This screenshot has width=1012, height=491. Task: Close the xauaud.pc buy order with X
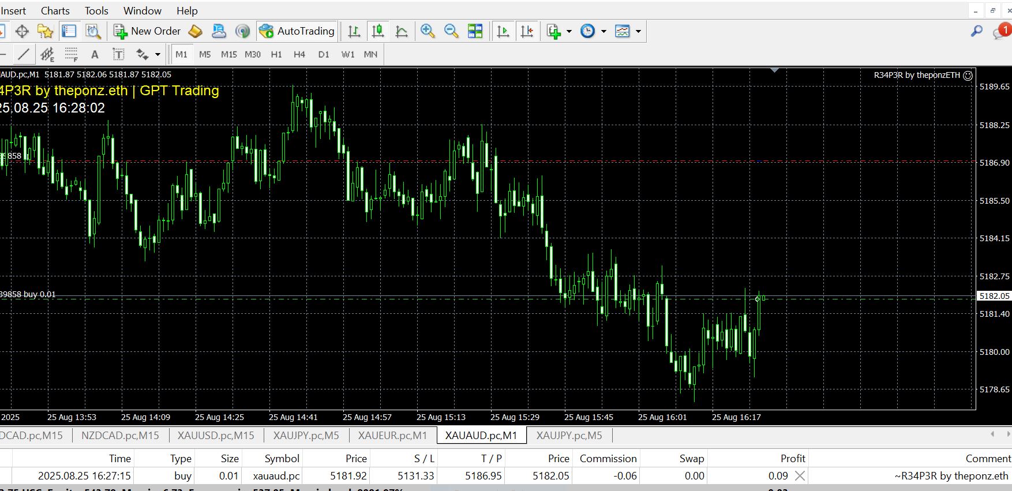pos(800,476)
